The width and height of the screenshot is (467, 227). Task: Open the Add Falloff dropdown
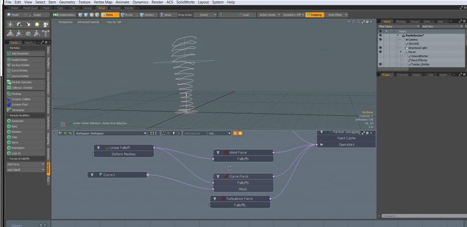pyautogui.click(x=26, y=170)
